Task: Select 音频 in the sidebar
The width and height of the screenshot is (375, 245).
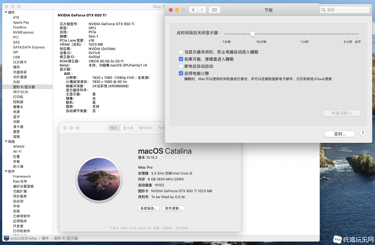Action: click(16, 137)
